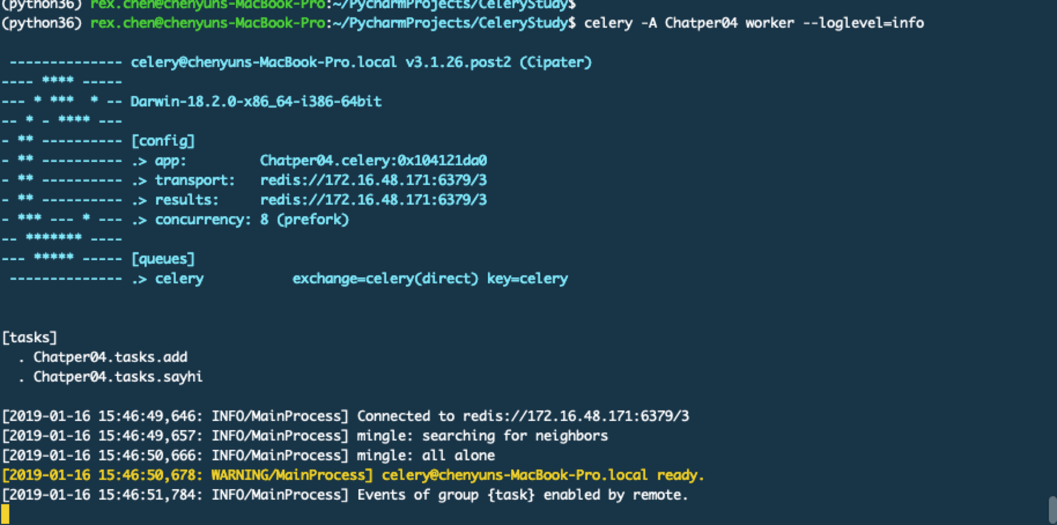Viewport: 1057px width, 525px height.
Task: Click the 'Darwin-18.2.0-x86_64-i386-64bit' line
Action: (256, 102)
